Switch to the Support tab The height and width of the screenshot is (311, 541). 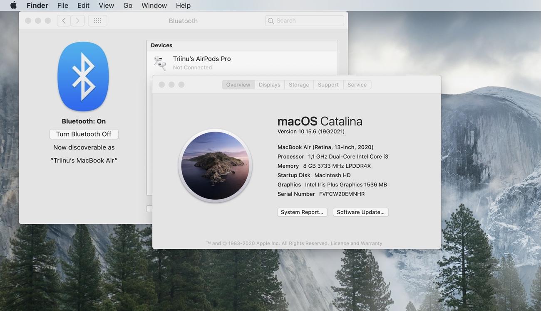click(x=328, y=85)
